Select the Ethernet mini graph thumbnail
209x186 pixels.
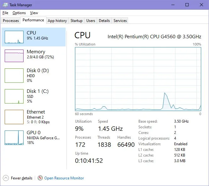click(14, 117)
